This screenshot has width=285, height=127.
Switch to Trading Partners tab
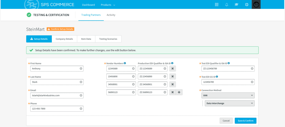(91, 15)
